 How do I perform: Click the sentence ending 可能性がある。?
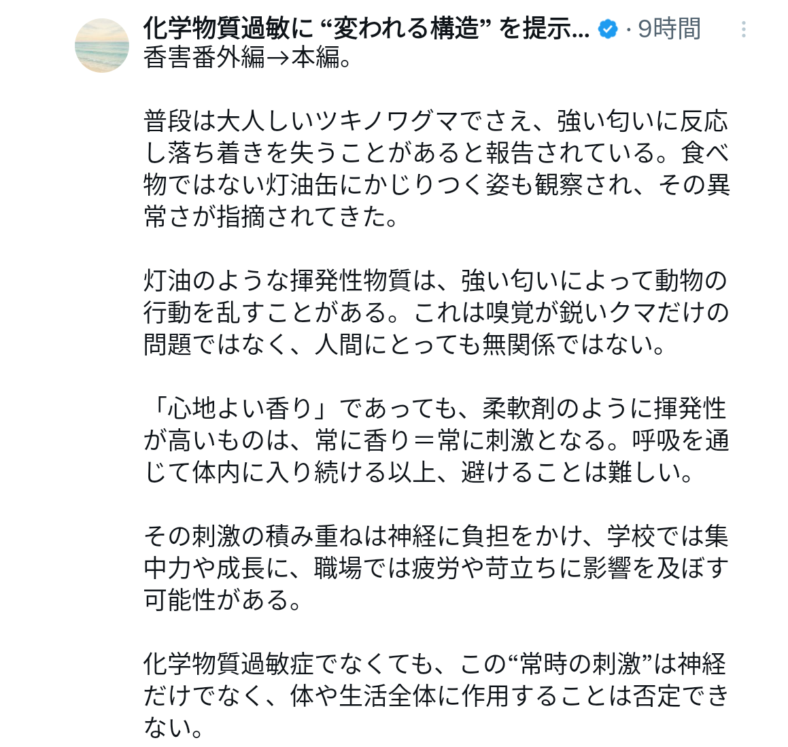[x=222, y=600]
